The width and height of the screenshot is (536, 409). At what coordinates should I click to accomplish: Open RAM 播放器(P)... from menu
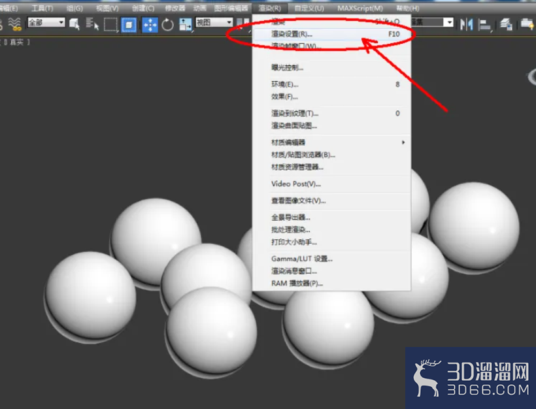coord(331,284)
